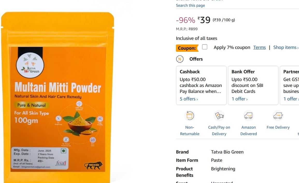Image resolution: width=299 pixels, height=183 pixels.
Task: Open the Bank Offer card
Action: [253, 85]
